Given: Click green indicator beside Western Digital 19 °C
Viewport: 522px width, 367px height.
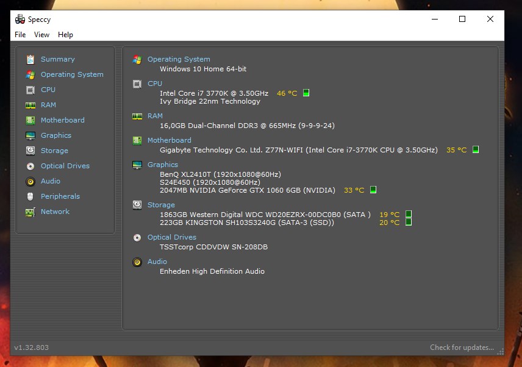Looking at the screenshot, I should pos(409,214).
